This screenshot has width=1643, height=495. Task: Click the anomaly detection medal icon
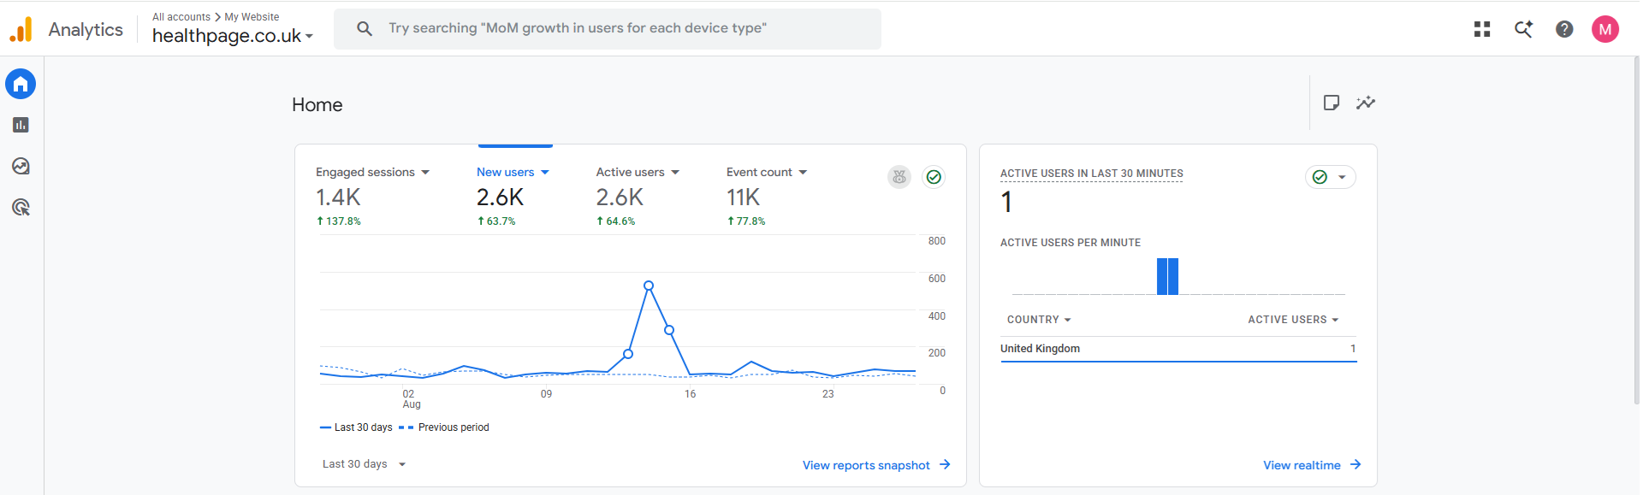pos(899,177)
